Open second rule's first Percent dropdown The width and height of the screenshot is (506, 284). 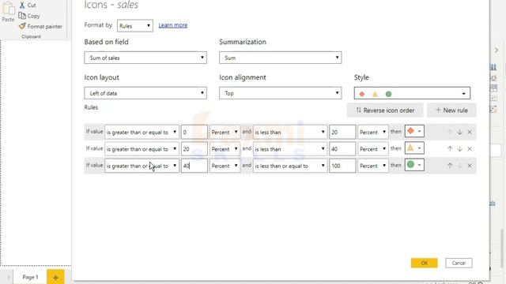pyautogui.click(x=225, y=149)
